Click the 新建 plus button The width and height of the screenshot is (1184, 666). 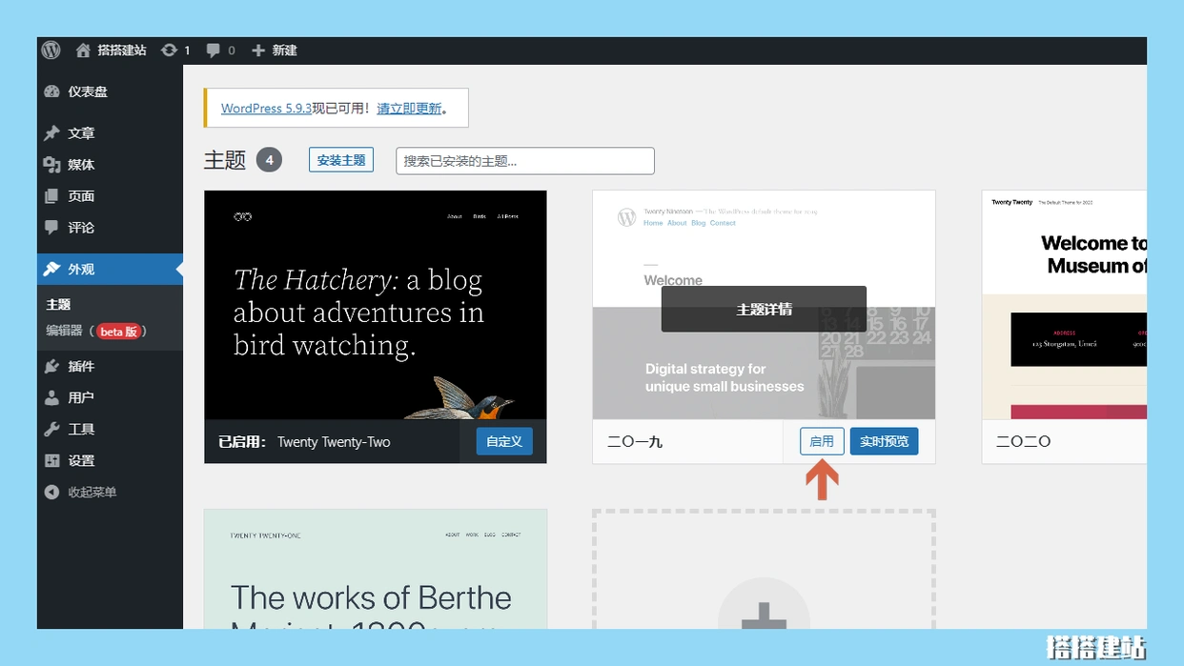click(x=275, y=50)
